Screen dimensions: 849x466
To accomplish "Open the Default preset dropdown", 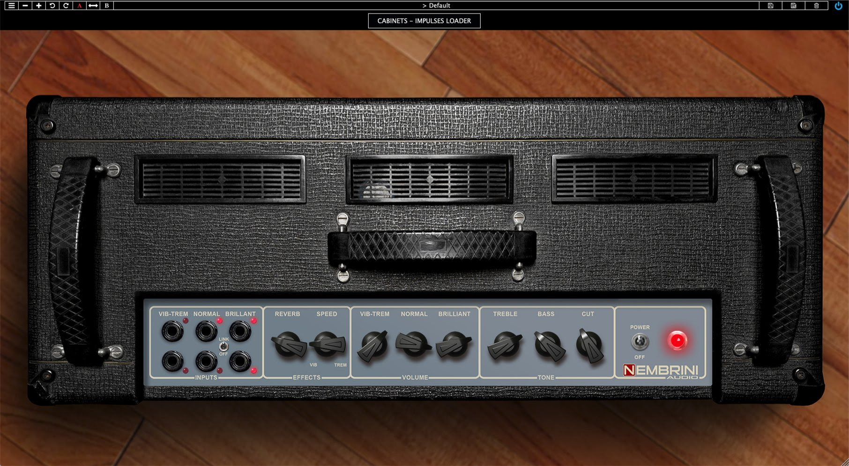I will tap(436, 6).
